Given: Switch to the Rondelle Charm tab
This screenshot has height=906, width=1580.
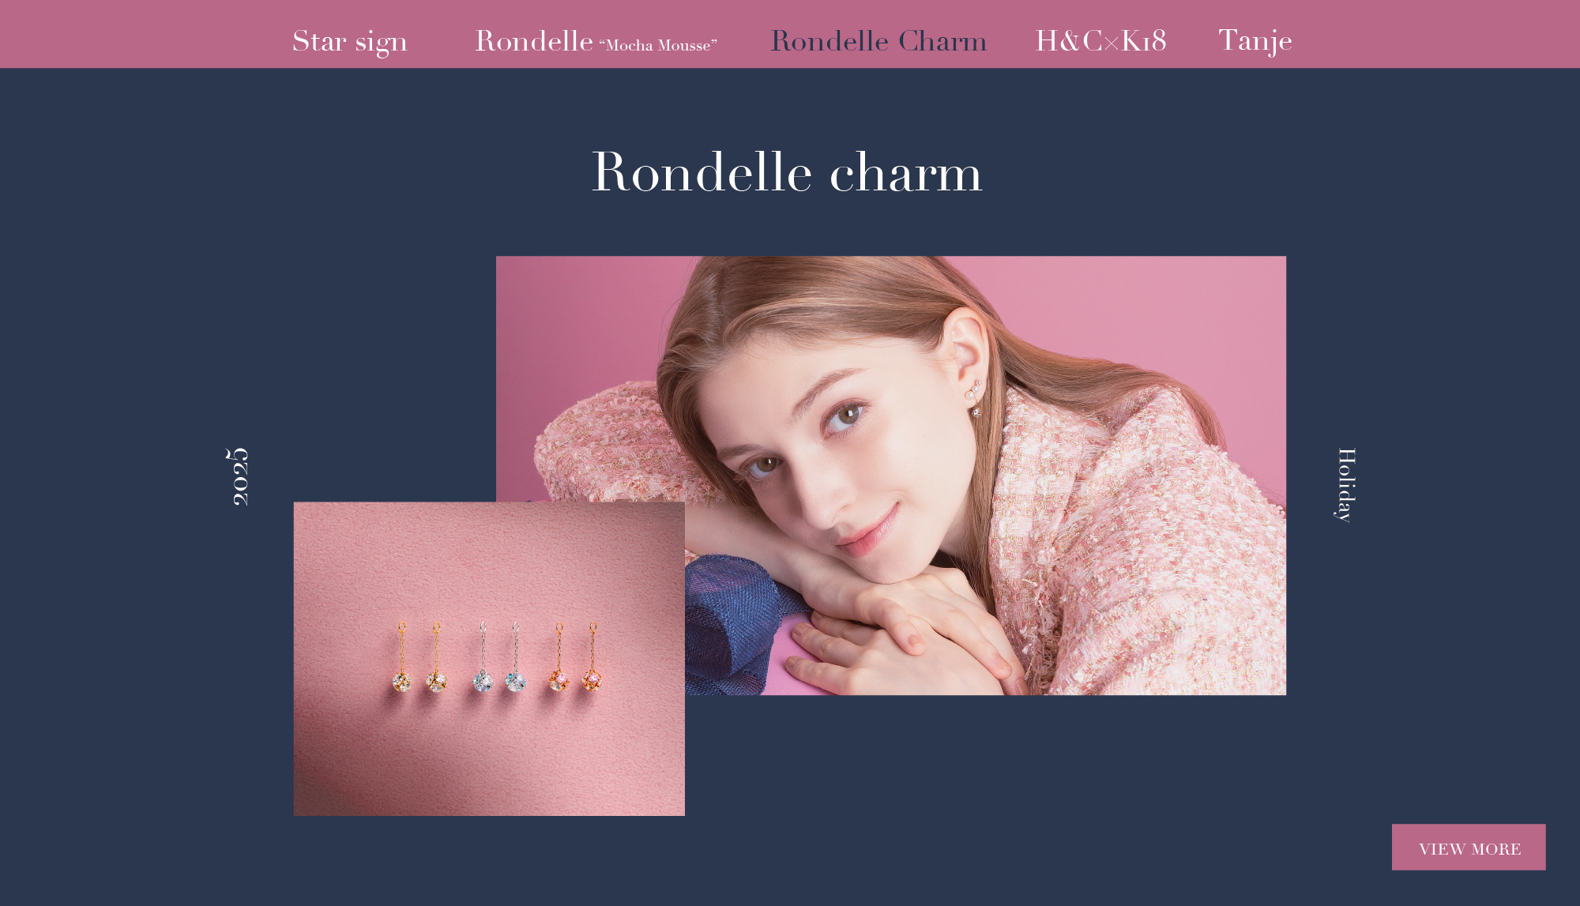Looking at the screenshot, I should 878,41.
